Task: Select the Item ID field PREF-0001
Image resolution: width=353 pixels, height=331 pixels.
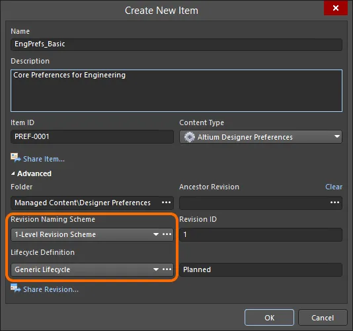Action: coord(92,136)
